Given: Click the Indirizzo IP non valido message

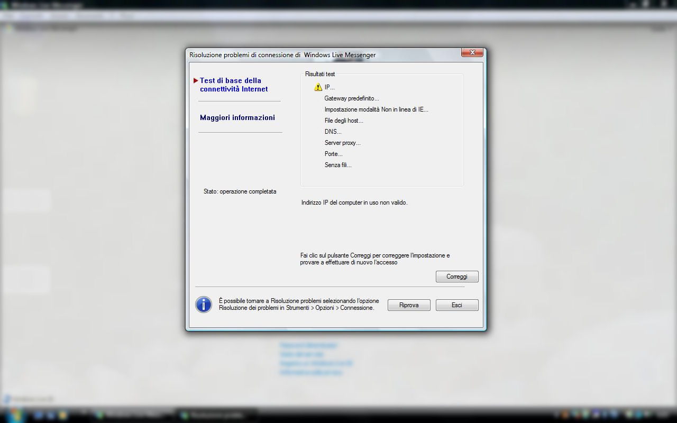Looking at the screenshot, I should click(x=354, y=203).
